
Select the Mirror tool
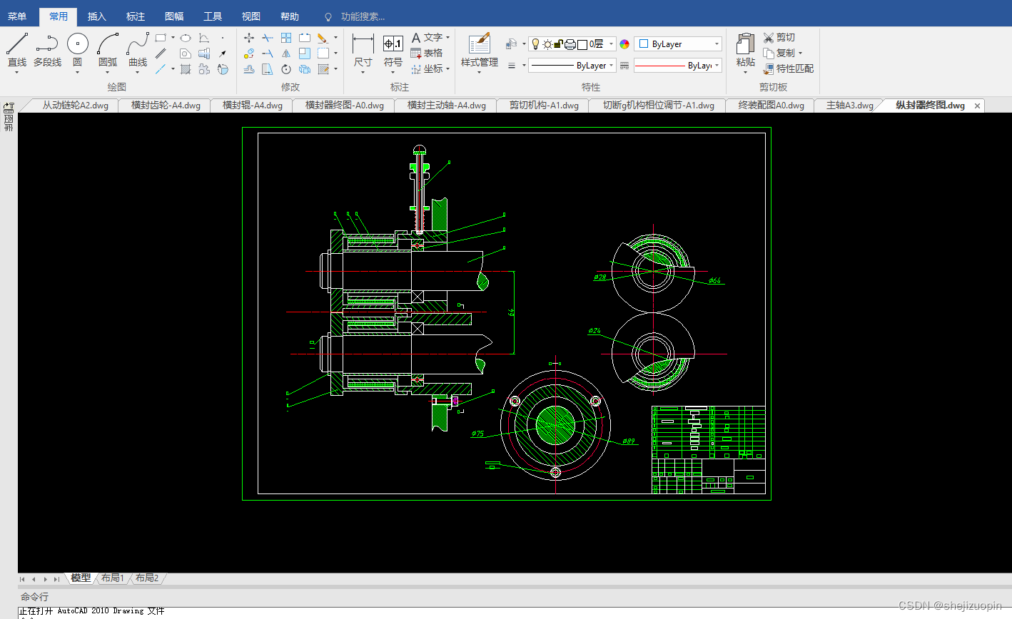pyautogui.click(x=286, y=53)
